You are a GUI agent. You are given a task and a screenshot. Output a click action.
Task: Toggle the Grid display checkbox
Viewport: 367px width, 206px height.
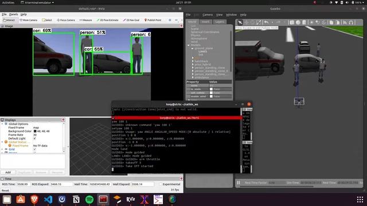coord(34,149)
